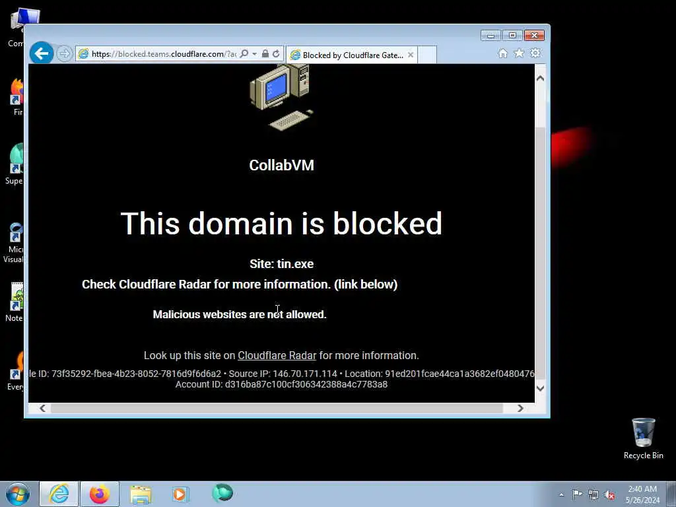Click the CollabVM computer logo image
Viewport: 676px width, 507px height.
[x=281, y=97]
